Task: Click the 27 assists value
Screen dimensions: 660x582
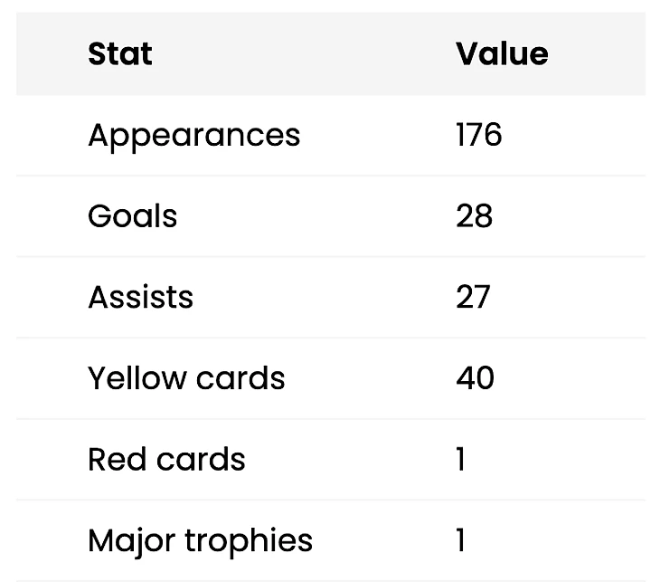Action: (473, 297)
